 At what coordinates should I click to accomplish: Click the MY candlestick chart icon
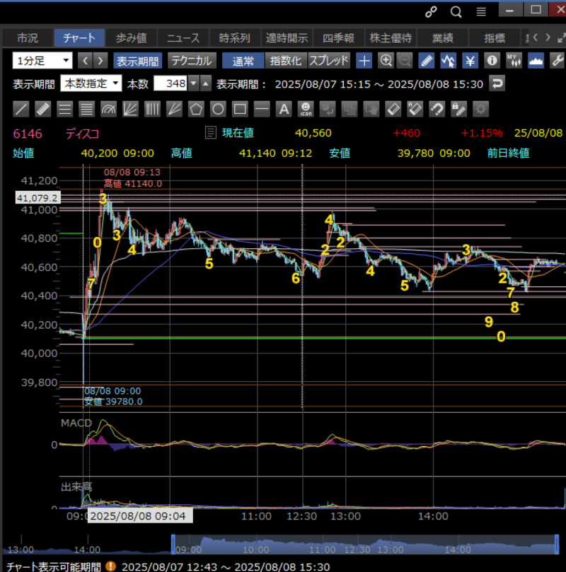[514, 61]
